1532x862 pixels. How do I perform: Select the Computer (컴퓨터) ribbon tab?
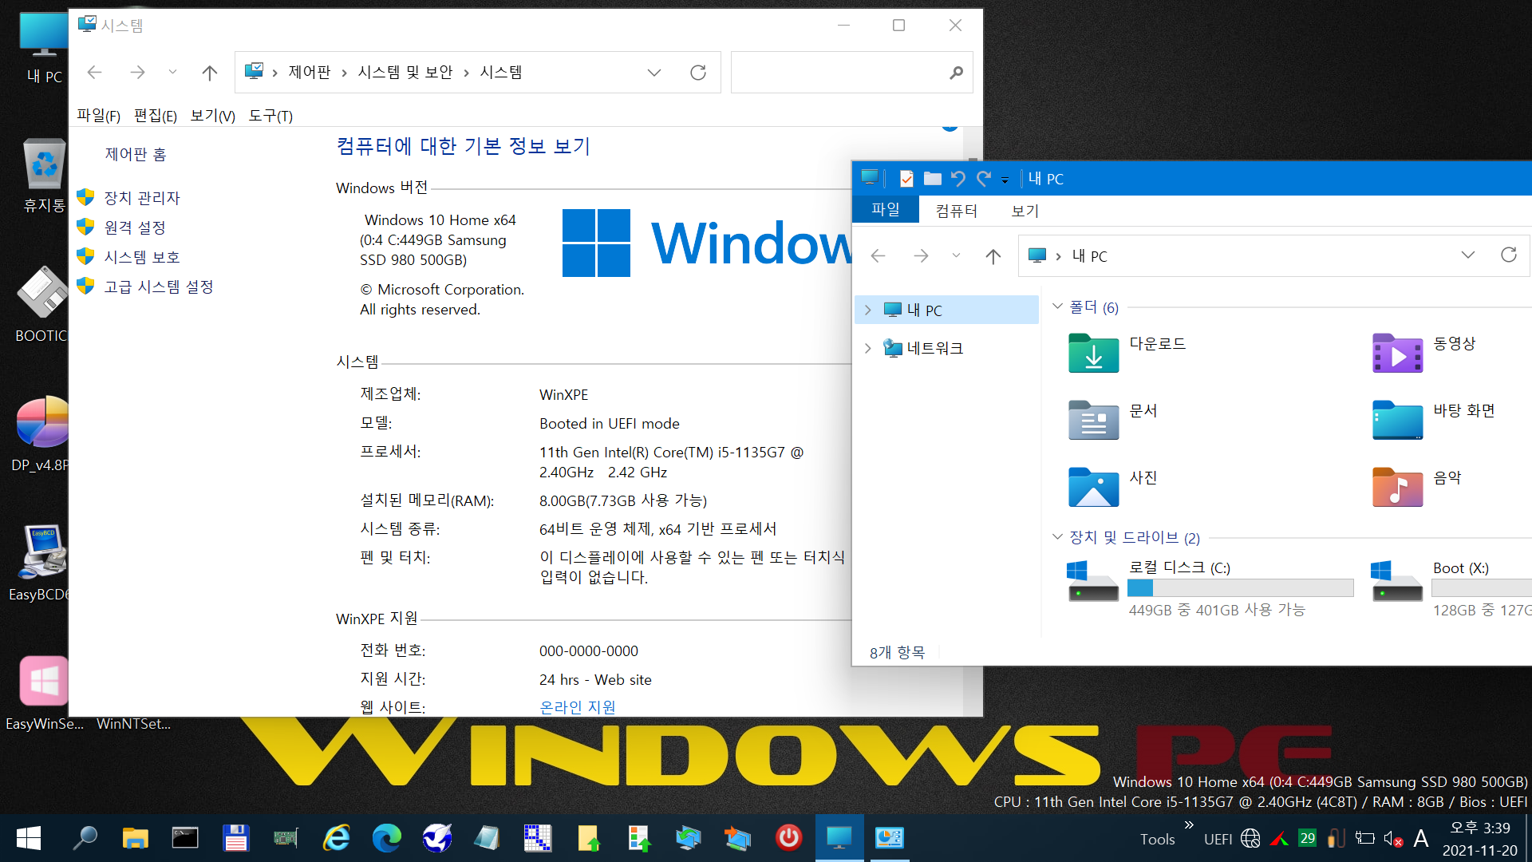pyautogui.click(x=956, y=211)
